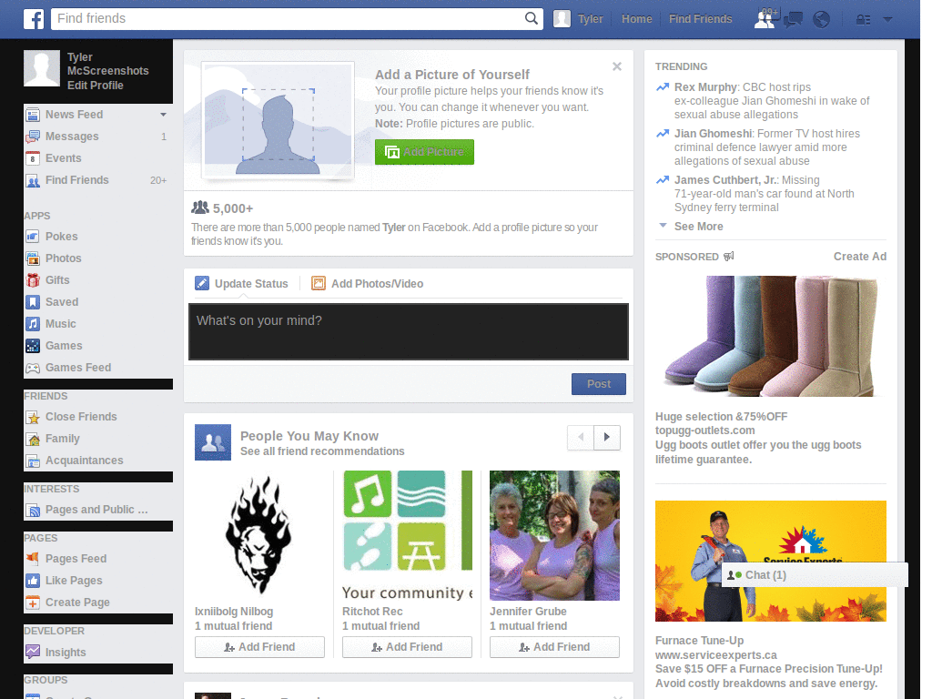Image resolution: width=932 pixels, height=699 pixels.
Task: Click the Find Friends sidebar icon
Action: pos(33,181)
